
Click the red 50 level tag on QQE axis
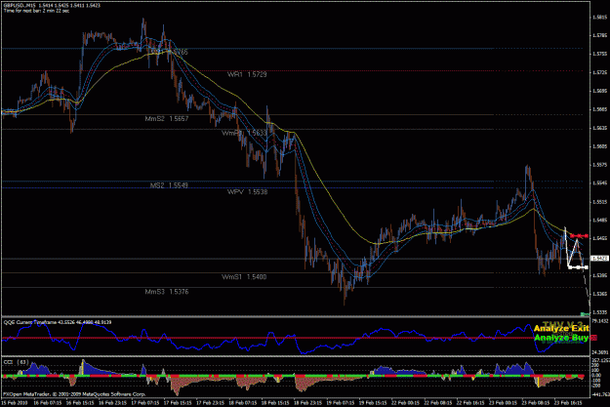(593, 338)
